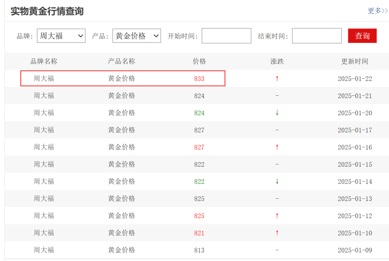The height and width of the screenshot is (261, 389).
Task: Click the green down arrow for 2025-01-14
Action: [277, 181]
